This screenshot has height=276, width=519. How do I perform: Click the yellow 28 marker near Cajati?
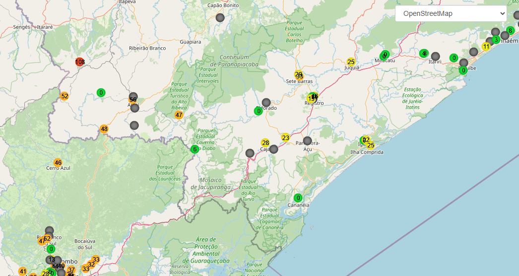[x=265, y=143]
